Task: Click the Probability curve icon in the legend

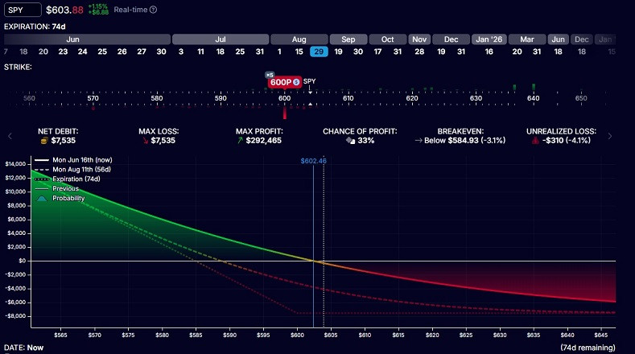Action: click(42, 198)
